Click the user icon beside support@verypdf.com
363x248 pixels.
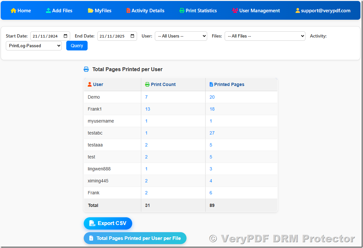[x=297, y=10]
